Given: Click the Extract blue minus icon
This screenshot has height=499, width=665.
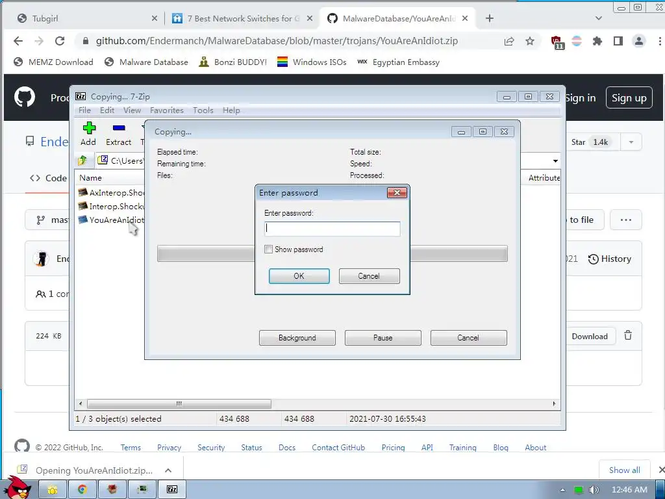Looking at the screenshot, I should (x=119, y=128).
